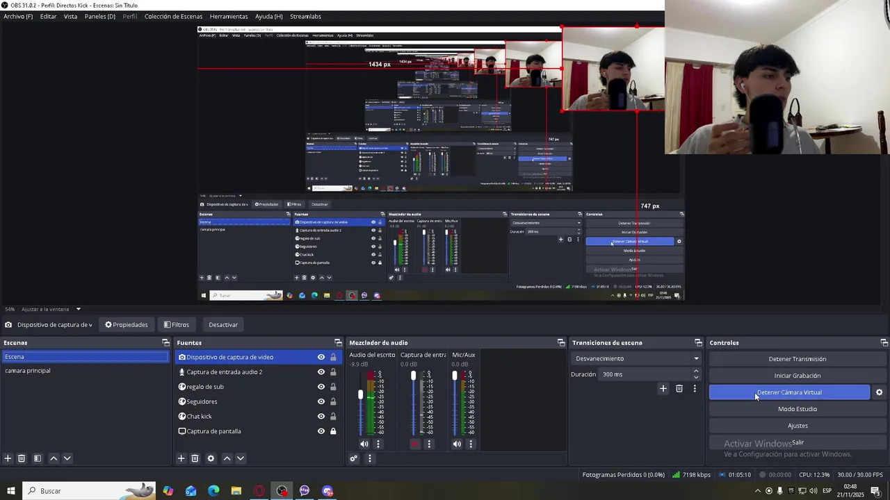Move scene down with the Escenas down arrow
890x500 pixels.
coord(67,458)
